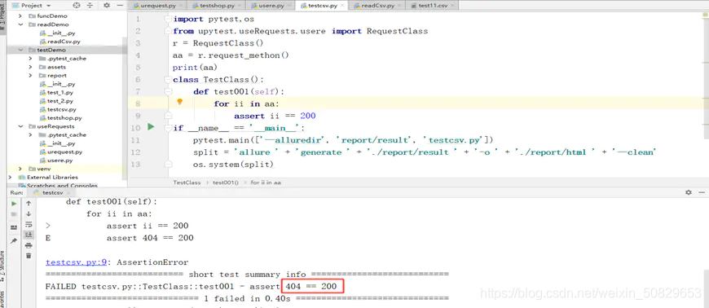This screenshot has height=308, width=709.
Task: Select readCsv.py in the project tree
Action: (64, 42)
